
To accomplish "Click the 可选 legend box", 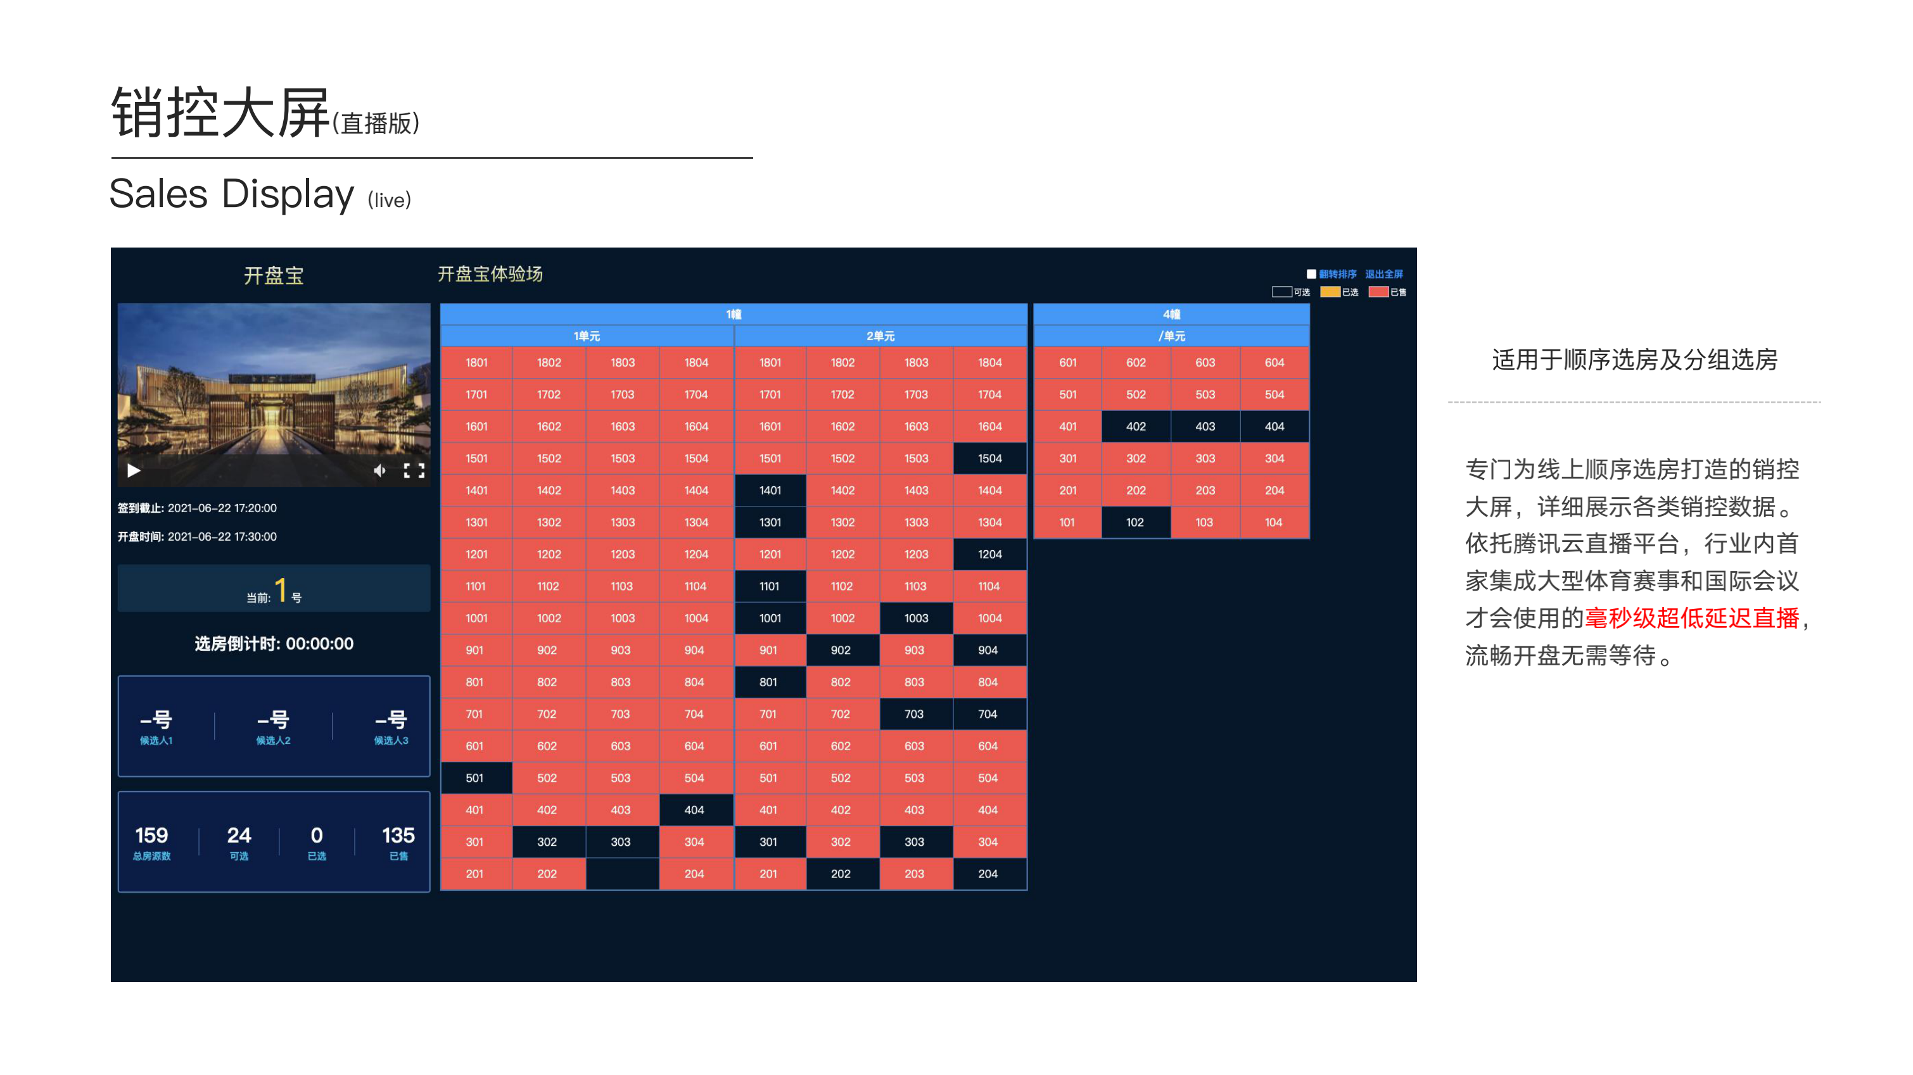I will (x=1281, y=292).
